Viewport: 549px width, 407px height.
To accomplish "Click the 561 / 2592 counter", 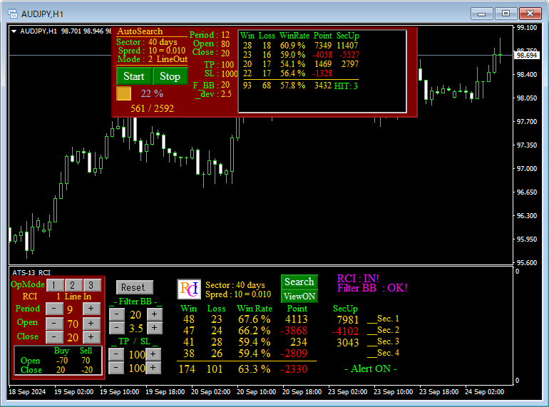I will tap(152, 108).
